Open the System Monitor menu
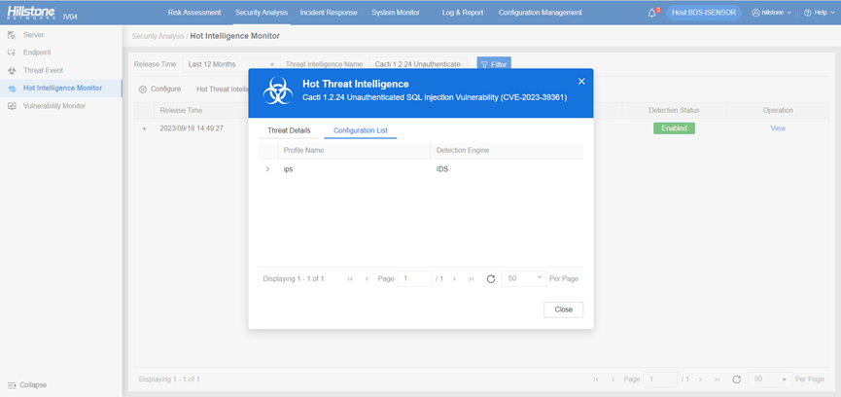Viewport: 841px width, 397px height. [x=396, y=13]
